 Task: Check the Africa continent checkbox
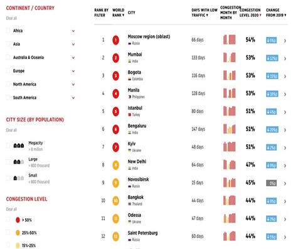(x=8, y=31)
